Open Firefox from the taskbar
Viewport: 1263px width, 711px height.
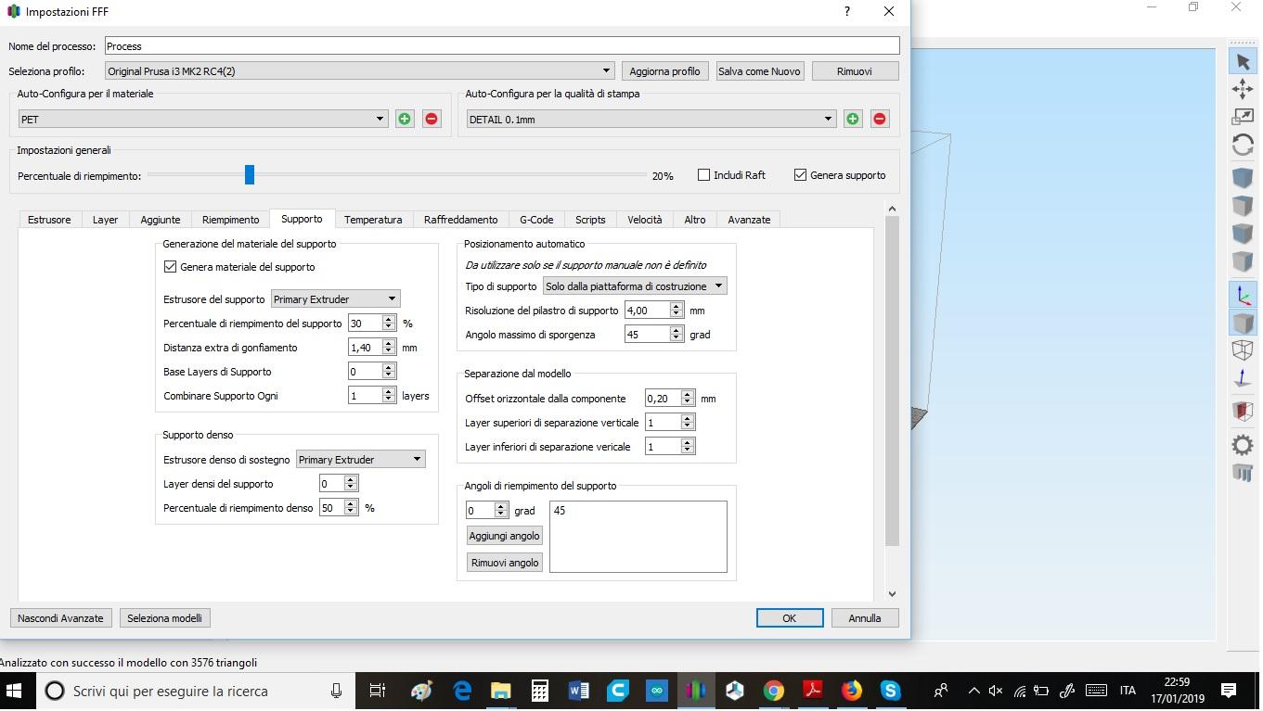point(852,691)
